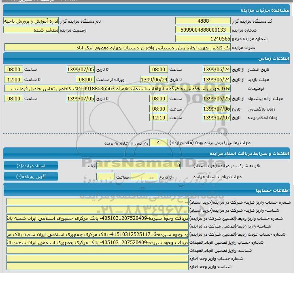This screenshot has width=306, height=298.
Task: Select the visit deadline end date field
Action: click(x=154, y=80)
